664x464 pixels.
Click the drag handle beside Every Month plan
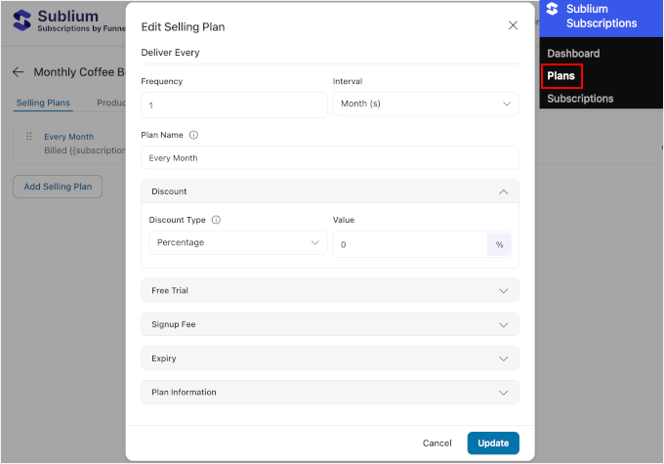click(28, 137)
